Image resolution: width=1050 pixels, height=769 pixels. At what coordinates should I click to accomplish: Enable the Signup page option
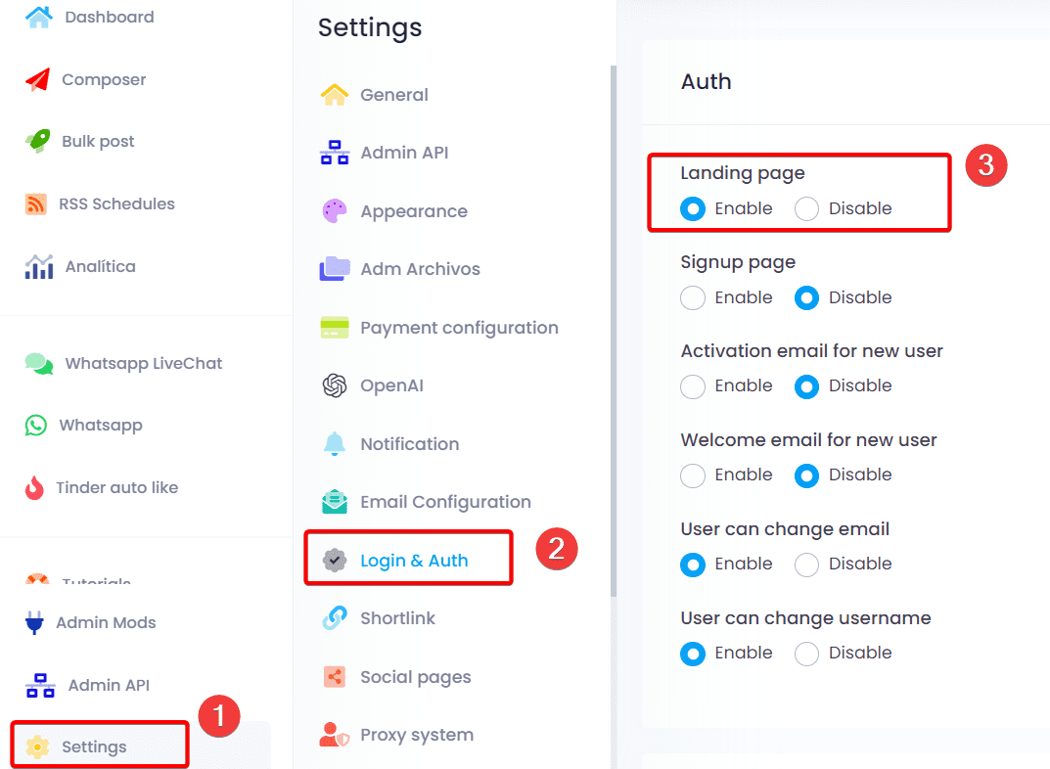[x=693, y=297]
